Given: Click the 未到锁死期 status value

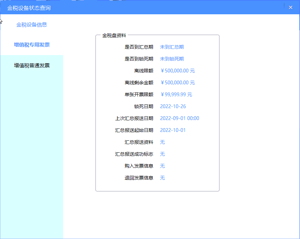Looking at the screenshot, I should point(172,59).
